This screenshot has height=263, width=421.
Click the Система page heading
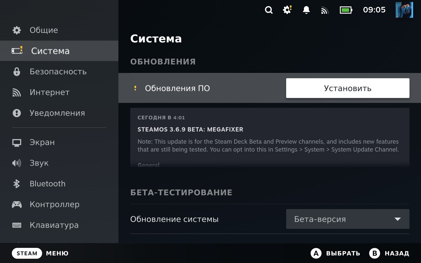pos(156,39)
